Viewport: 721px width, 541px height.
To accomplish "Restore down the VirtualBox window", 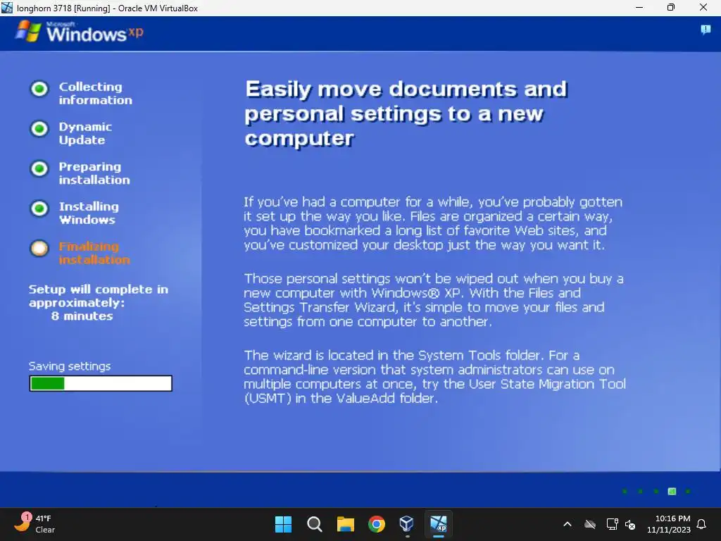I will click(x=671, y=7).
